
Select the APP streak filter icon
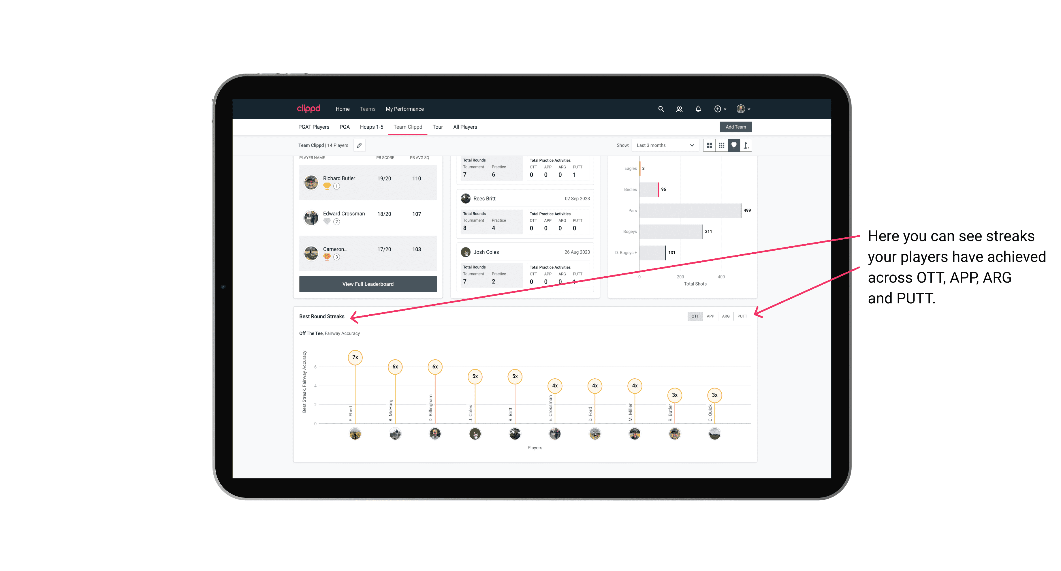(710, 316)
